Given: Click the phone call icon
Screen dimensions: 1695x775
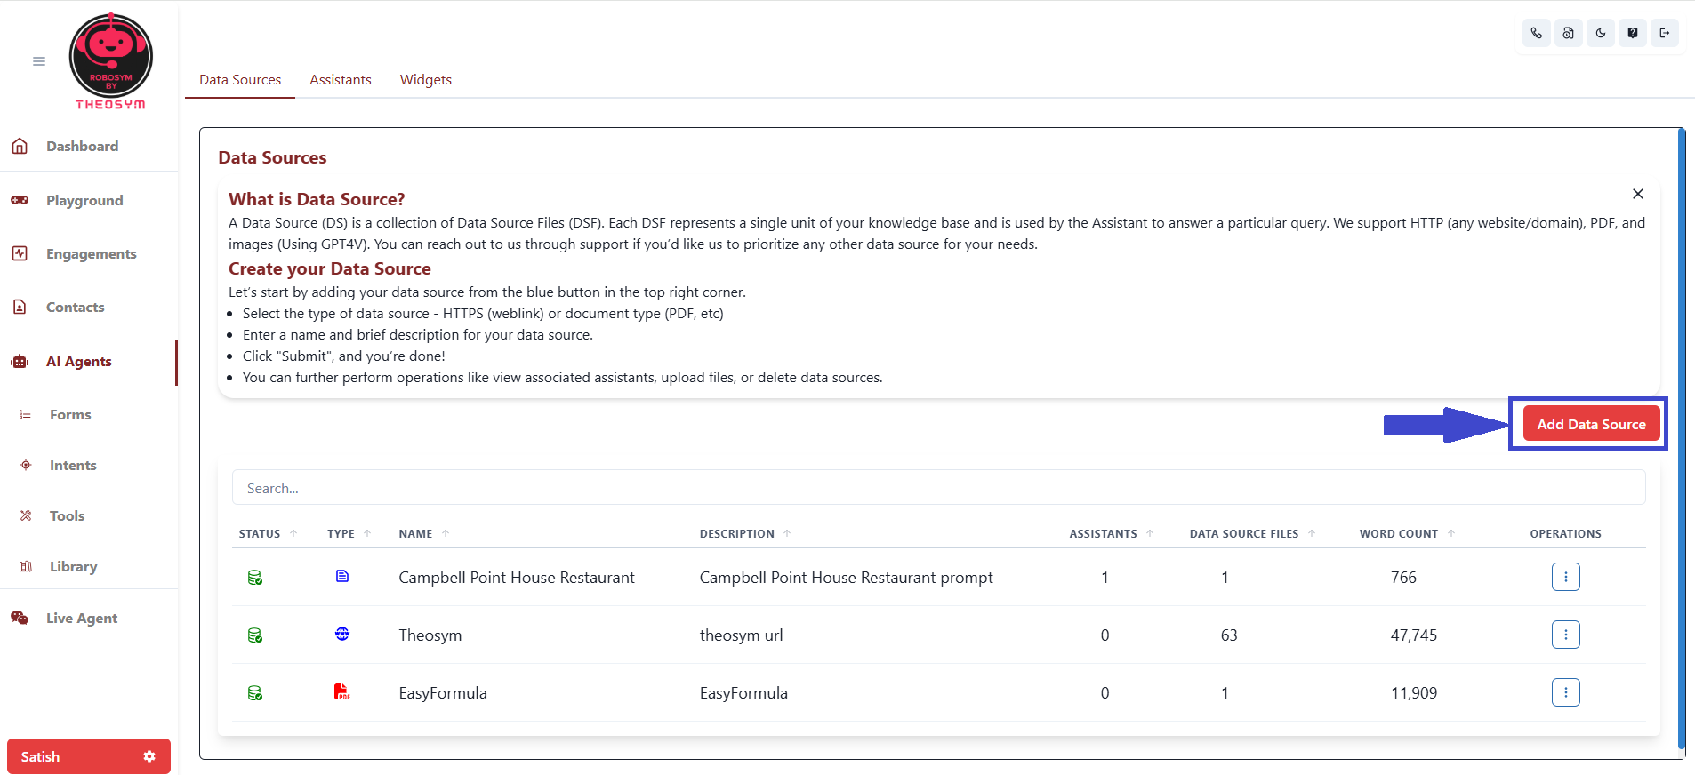Looking at the screenshot, I should (1536, 33).
